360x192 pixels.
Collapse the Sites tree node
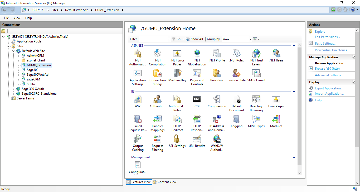[8, 46]
